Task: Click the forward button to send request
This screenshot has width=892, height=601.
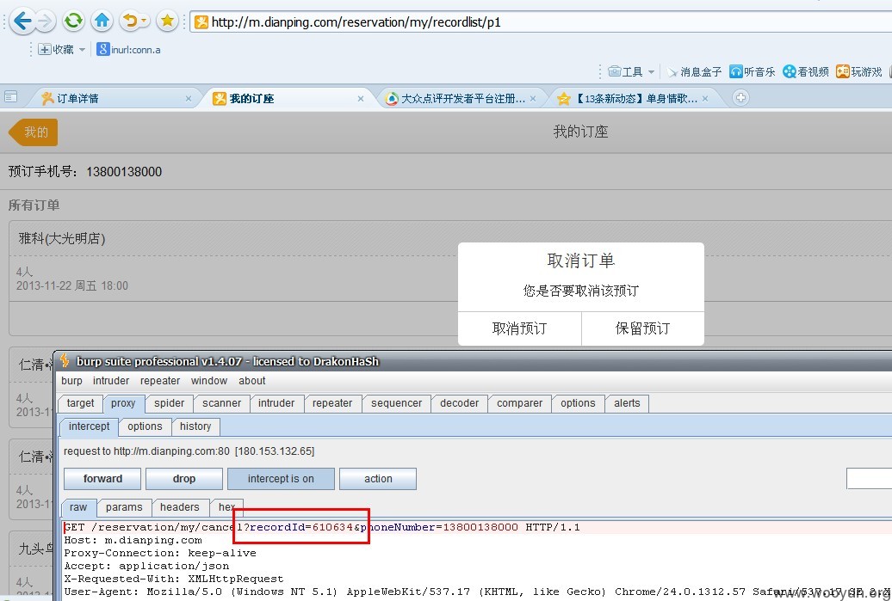Action: (102, 479)
